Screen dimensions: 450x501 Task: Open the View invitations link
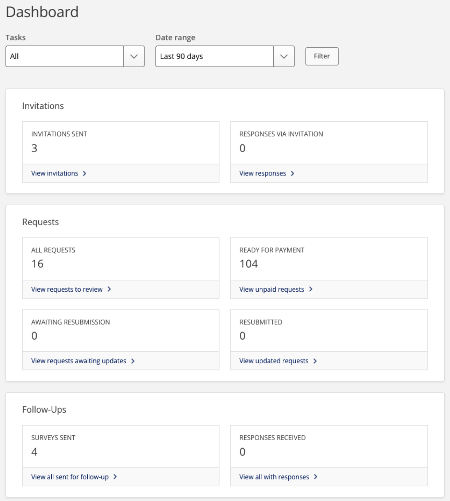tap(55, 173)
